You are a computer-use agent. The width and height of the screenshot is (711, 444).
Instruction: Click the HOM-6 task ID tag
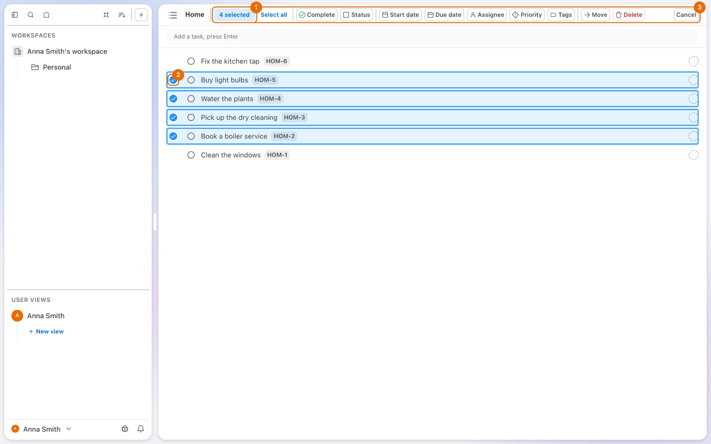click(x=276, y=61)
